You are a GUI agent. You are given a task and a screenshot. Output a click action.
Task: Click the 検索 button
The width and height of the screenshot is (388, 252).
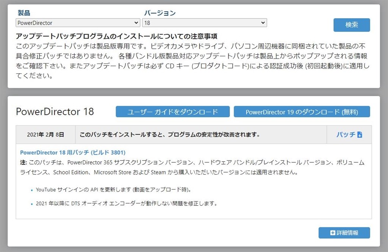pos(352,25)
